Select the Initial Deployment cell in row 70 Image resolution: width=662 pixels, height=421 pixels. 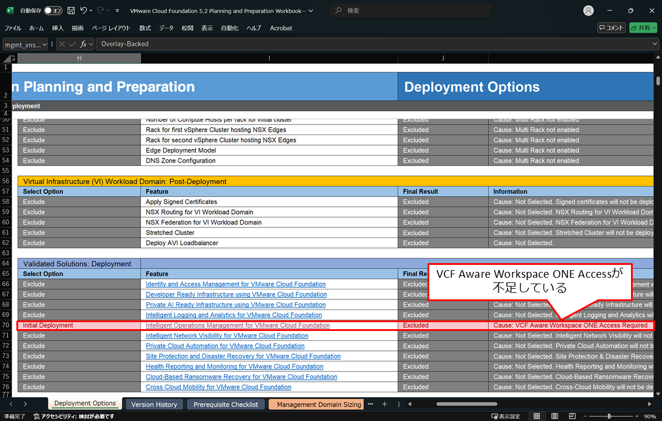(x=79, y=325)
